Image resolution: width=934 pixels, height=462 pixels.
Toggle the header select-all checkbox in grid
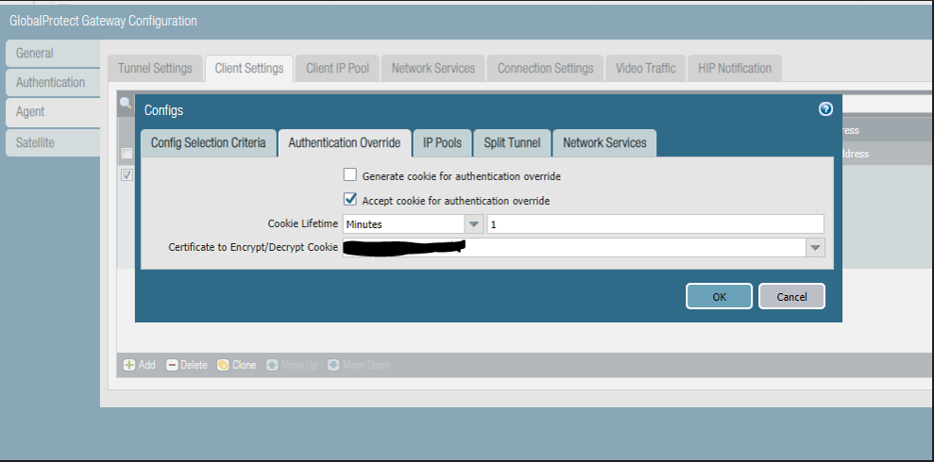coord(127,154)
